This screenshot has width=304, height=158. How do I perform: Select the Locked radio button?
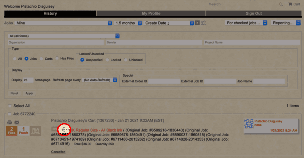107,60
